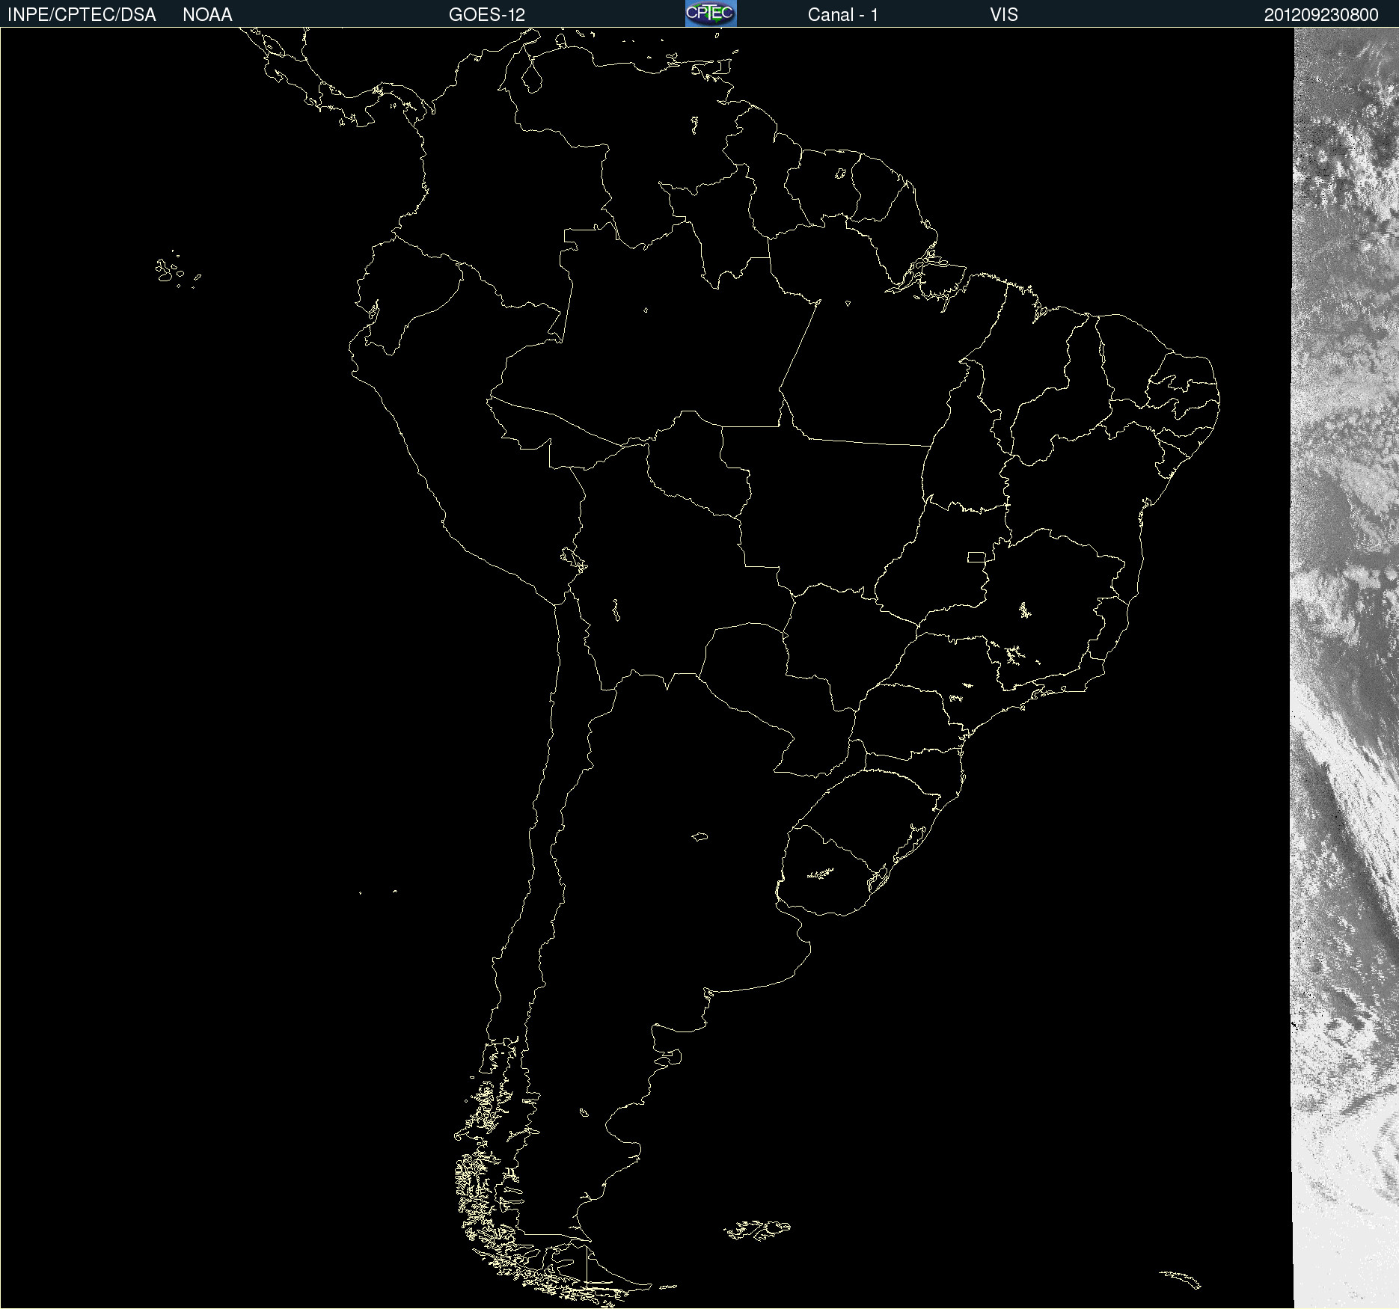Click the VIS channel label
Viewport: 1399px width, 1309px height.
(1004, 15)
